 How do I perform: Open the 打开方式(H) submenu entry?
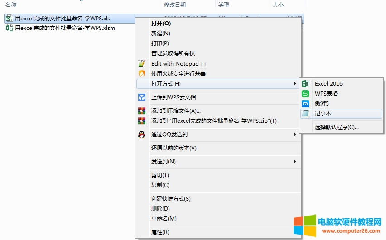(218, 84)
